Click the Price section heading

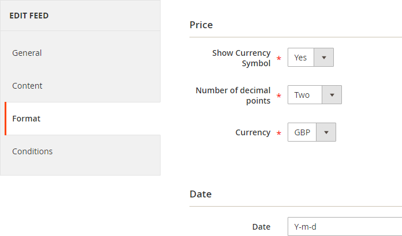201,25
